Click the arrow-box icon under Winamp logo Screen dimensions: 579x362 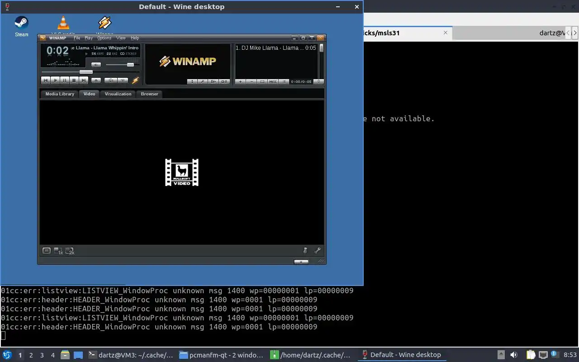click(214, 81)
